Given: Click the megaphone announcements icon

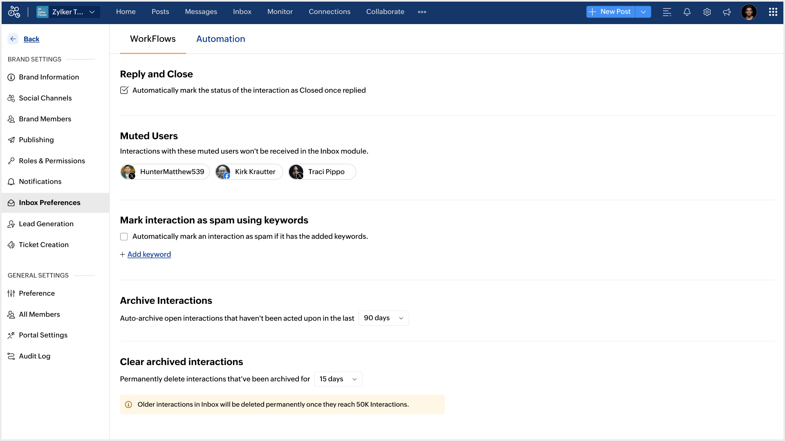Looking at the screenshot, I should (727, 12).
